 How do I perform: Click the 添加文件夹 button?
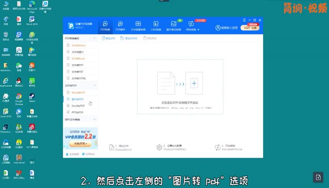[128, 38]
